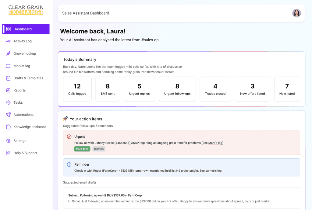Screen dimensions: 312x210
Task: Click the Knowledge assistant database icon
Action: point(8,127)
